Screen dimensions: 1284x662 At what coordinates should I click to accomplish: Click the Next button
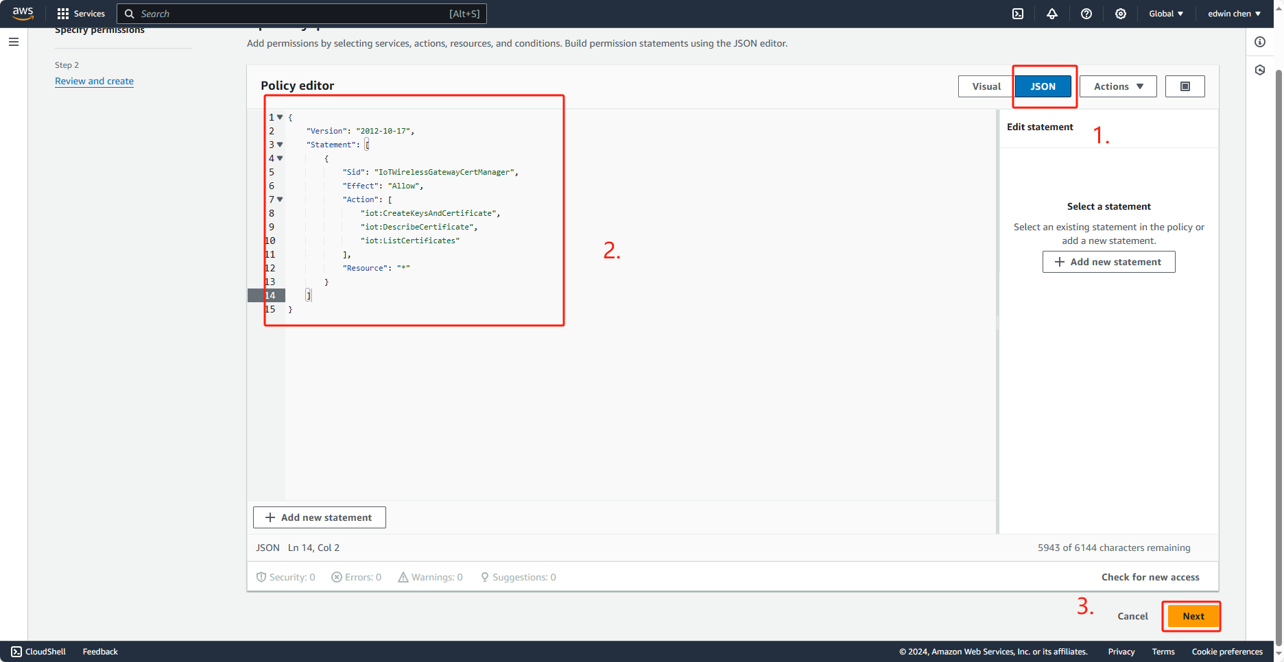(1193, 616)
